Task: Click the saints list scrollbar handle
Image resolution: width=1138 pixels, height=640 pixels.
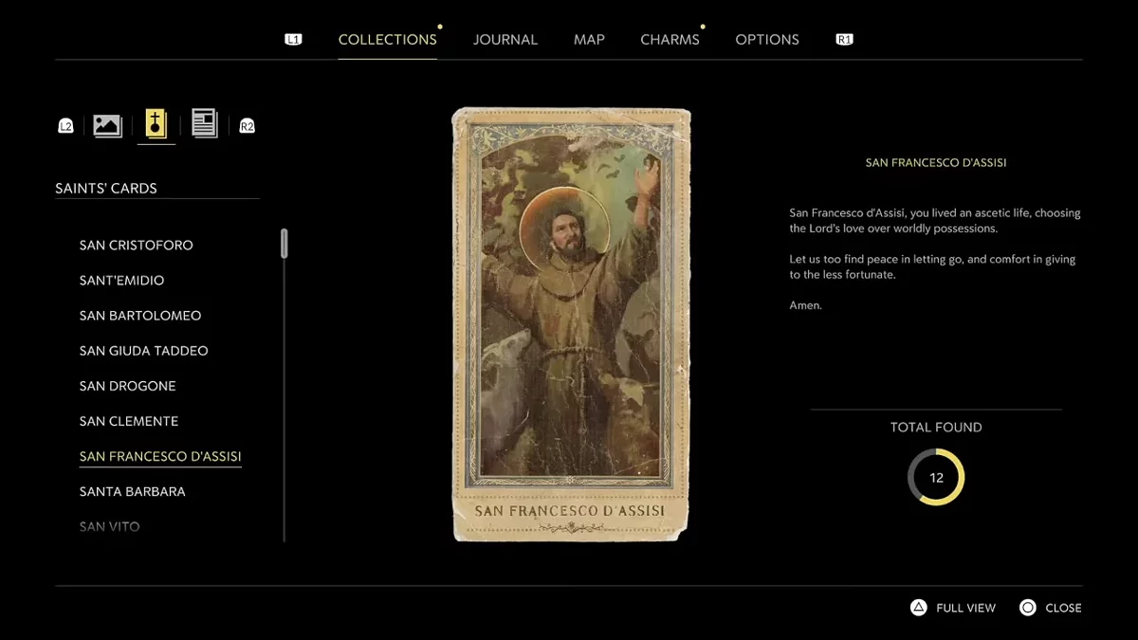Action: (x=284, y=244)
